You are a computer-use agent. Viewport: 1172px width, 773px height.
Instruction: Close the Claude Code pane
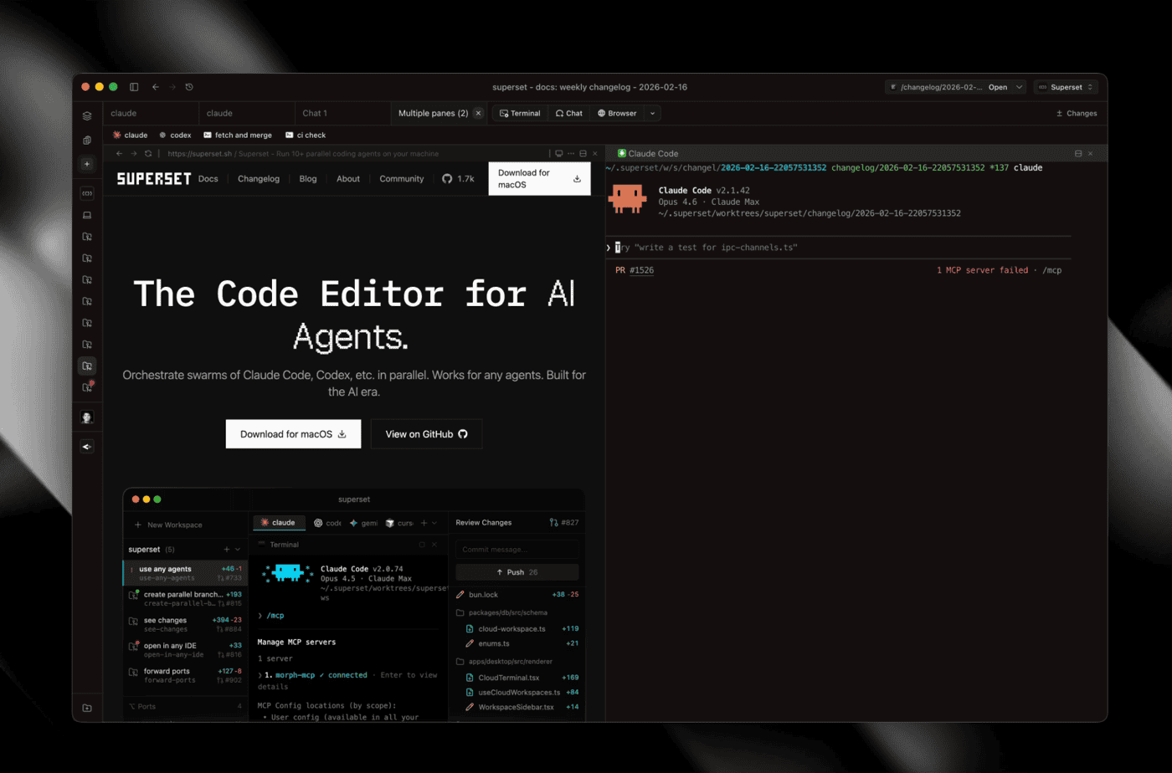click(1091, 154)
